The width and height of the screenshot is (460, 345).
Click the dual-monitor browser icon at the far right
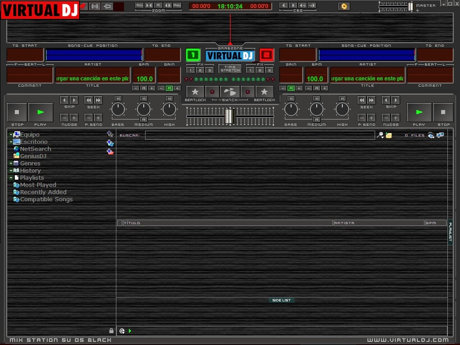(440, 135)
